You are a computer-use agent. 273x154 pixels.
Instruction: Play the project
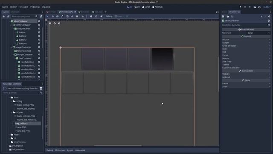tap(241, 7)
